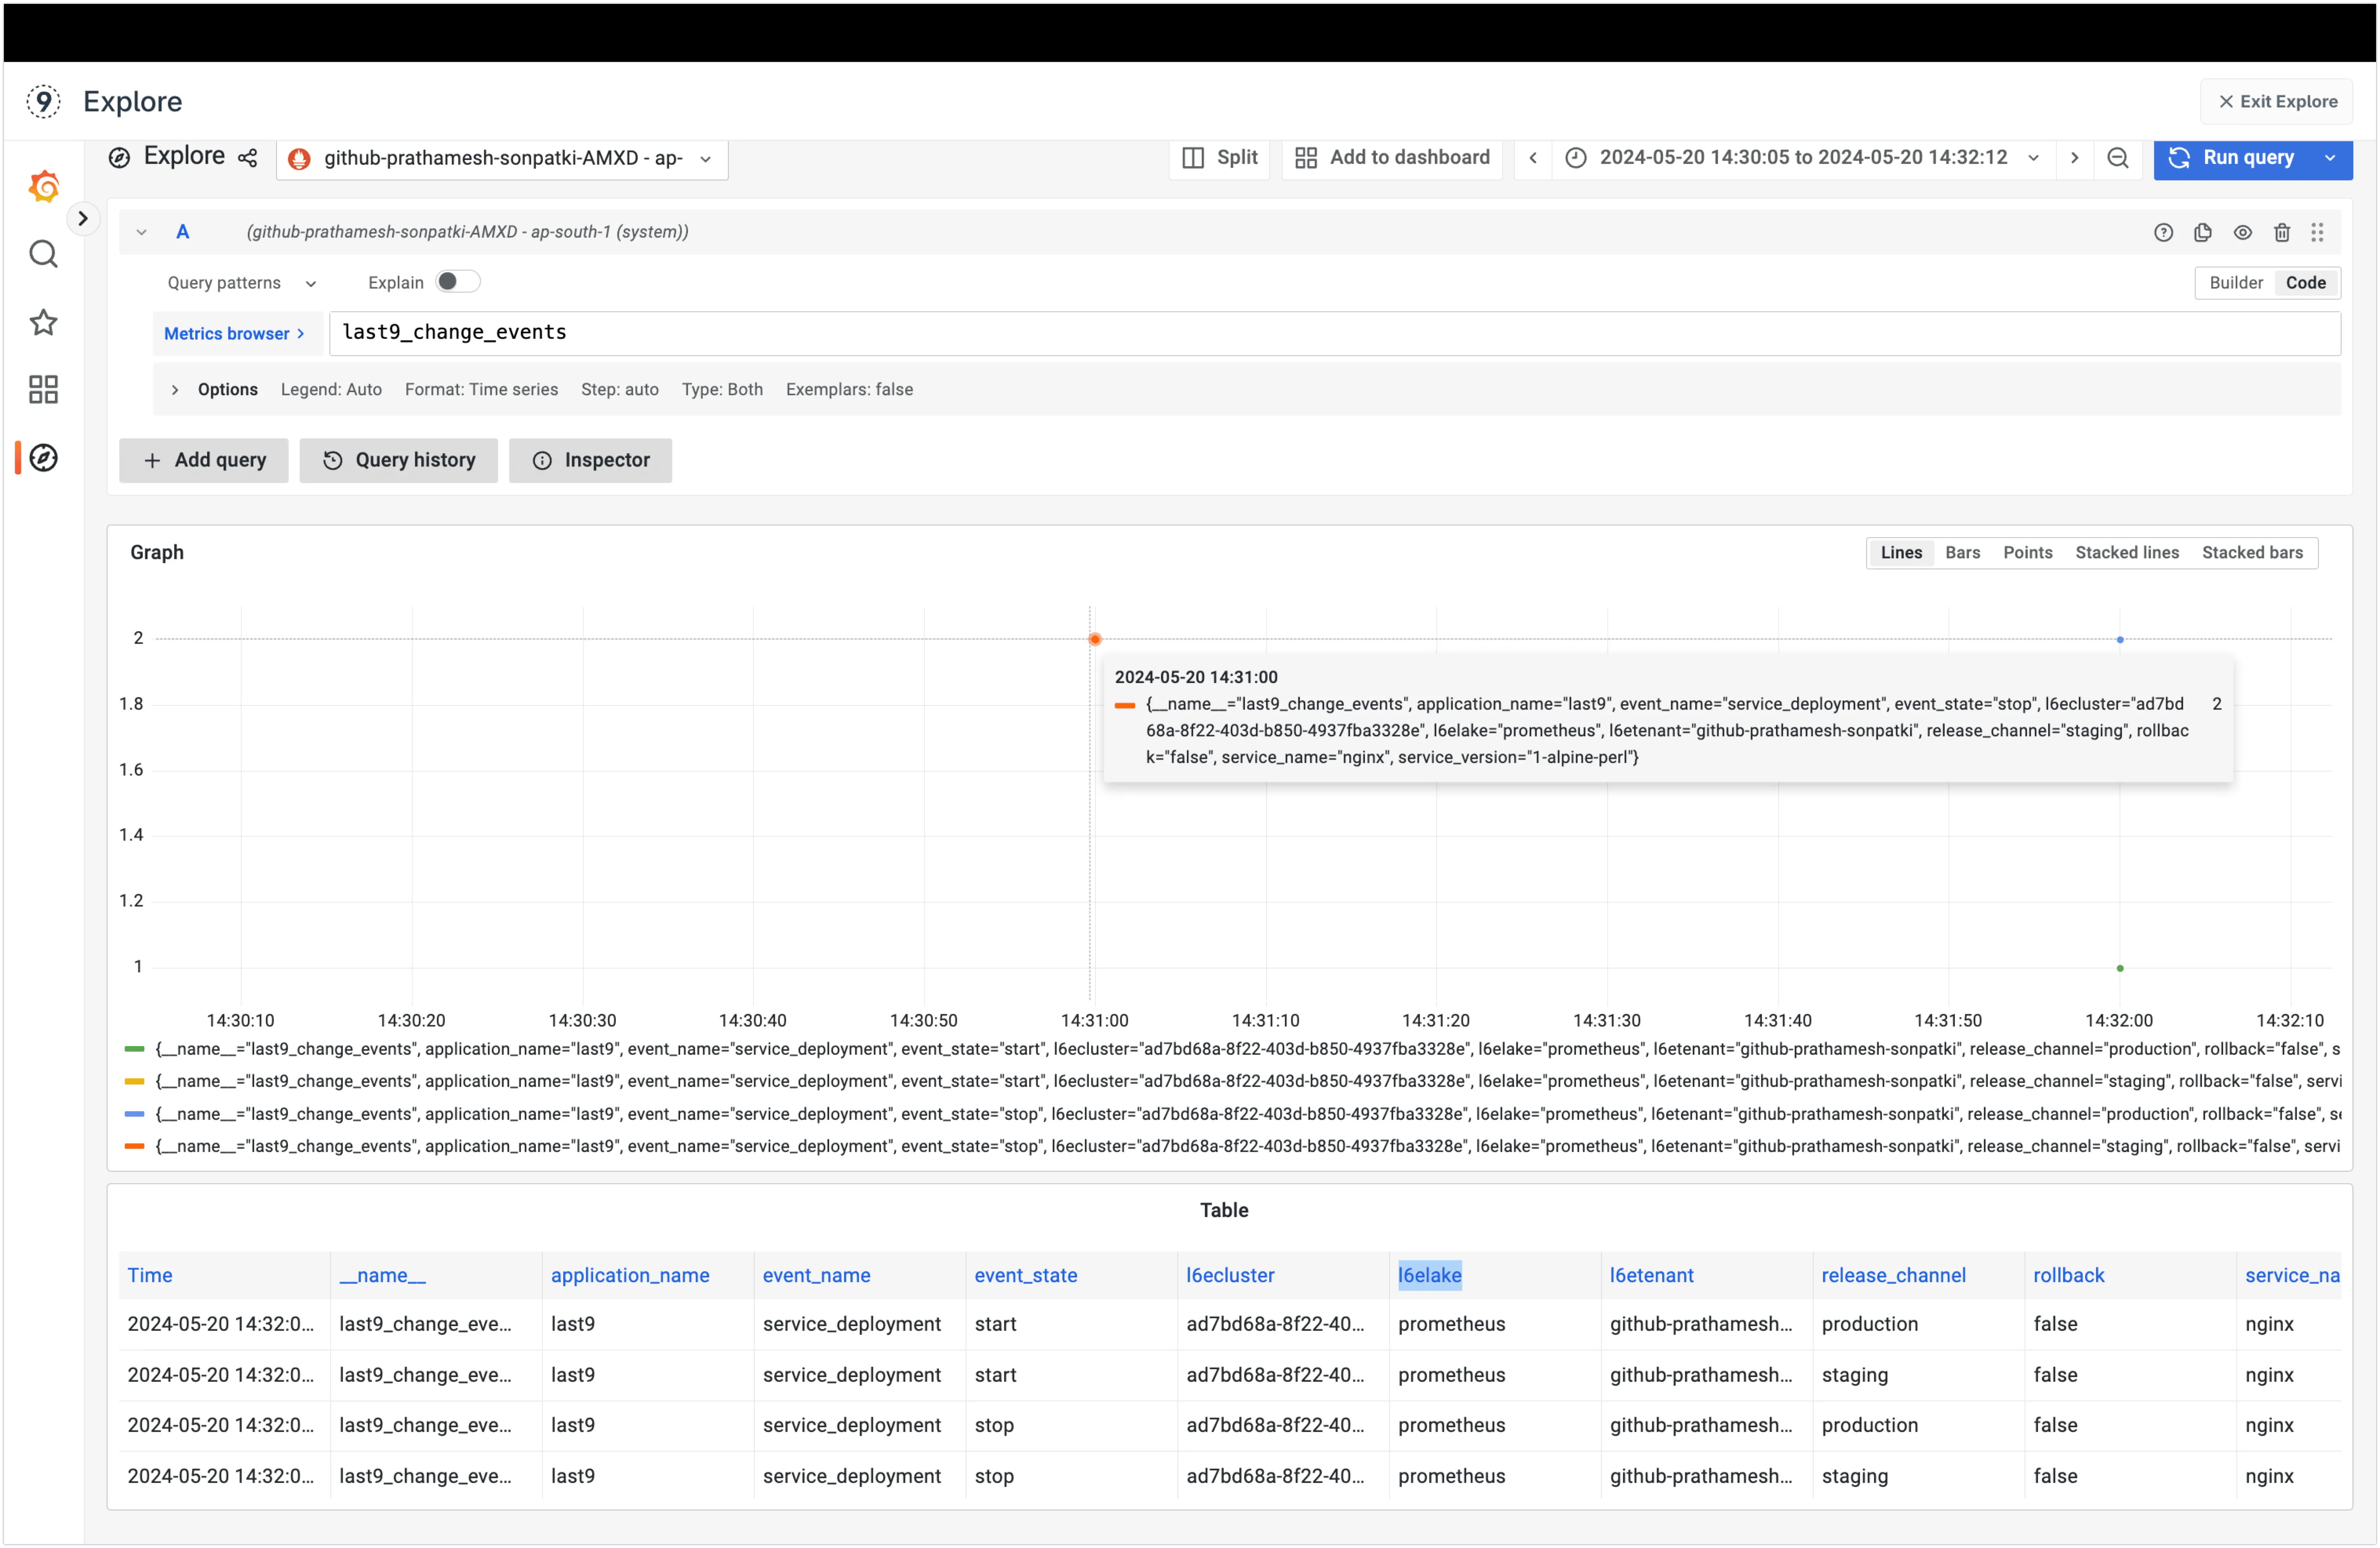Toggle the Explain switch

pyautogui.click(x=458, y=282)
